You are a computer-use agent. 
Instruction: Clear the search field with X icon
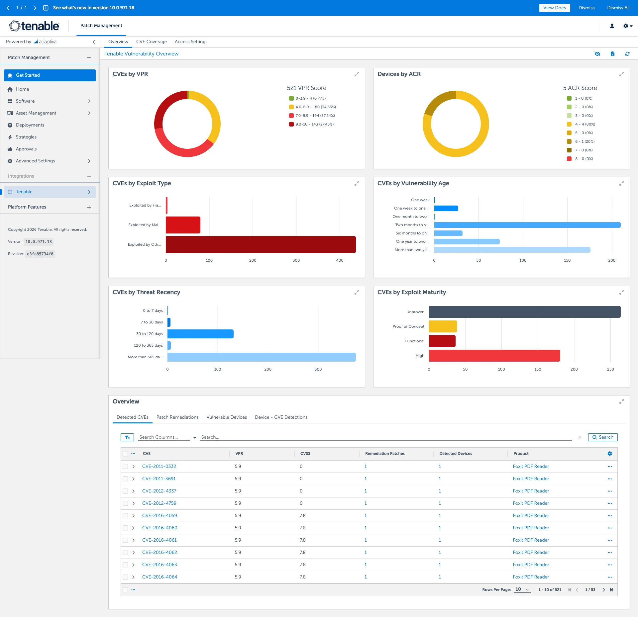pos(580,437)
